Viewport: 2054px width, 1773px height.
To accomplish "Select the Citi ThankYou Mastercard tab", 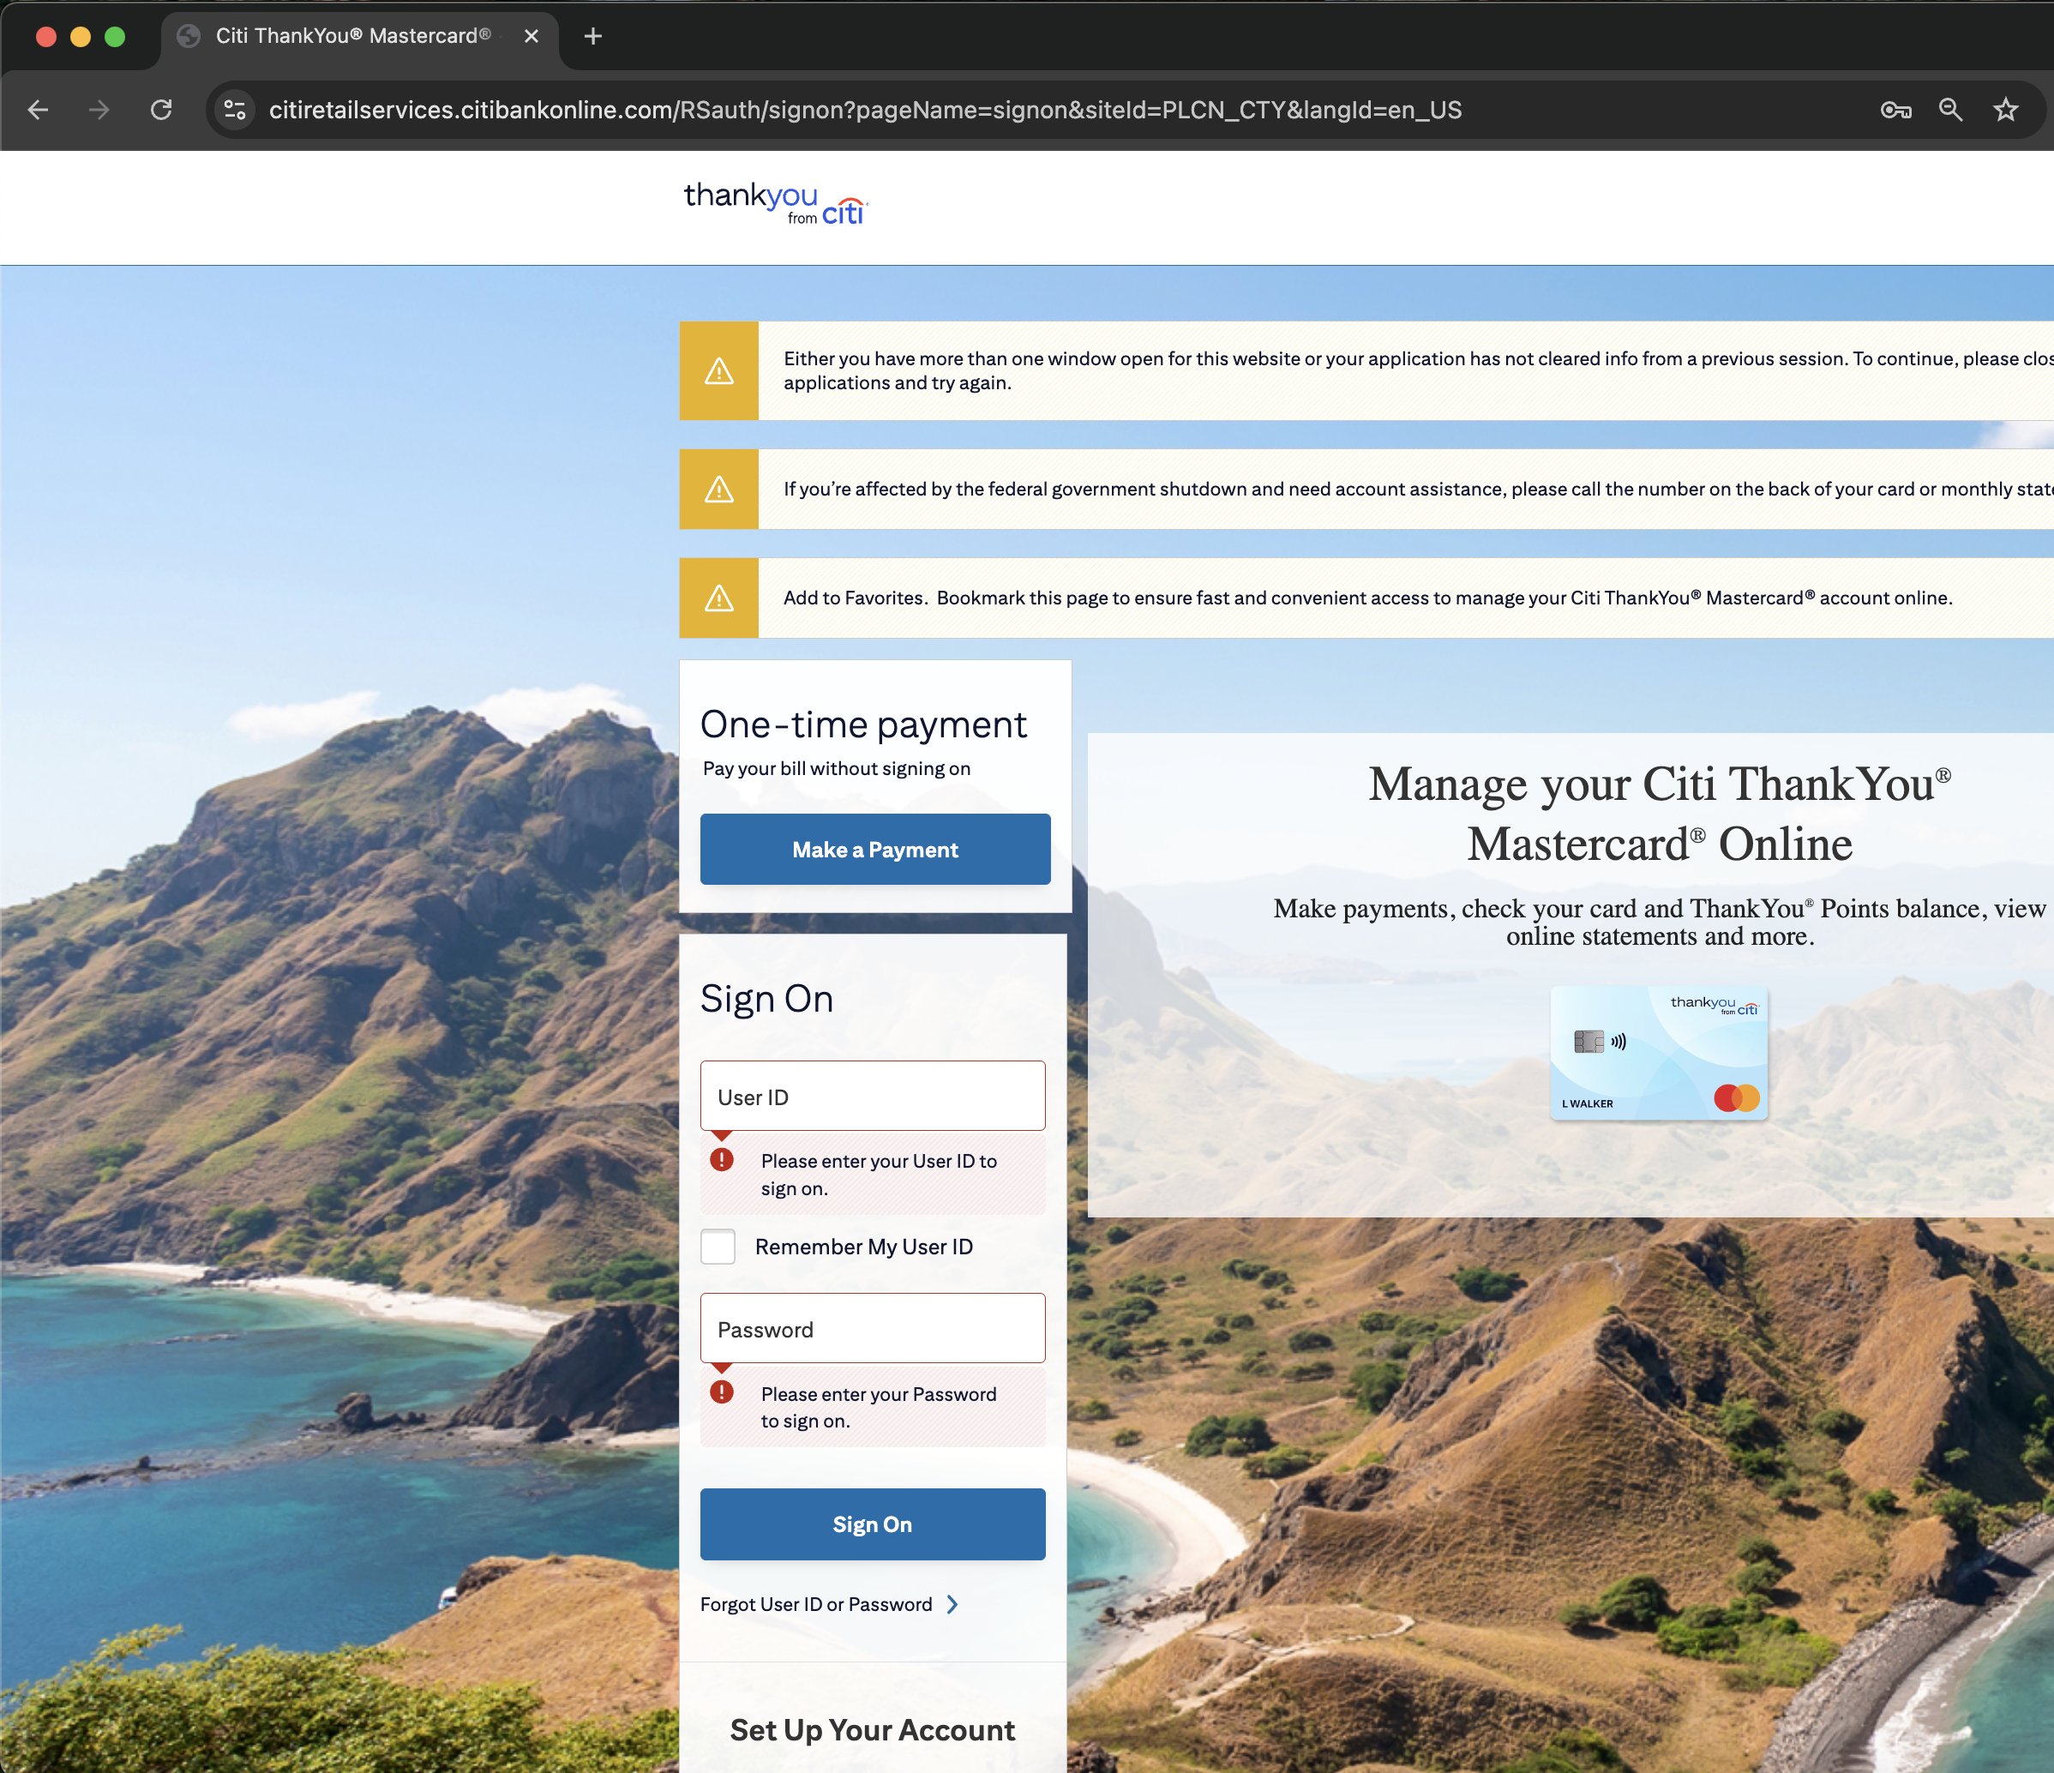I will 352,37.
